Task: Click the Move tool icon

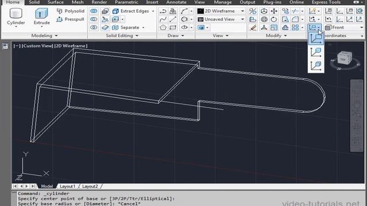Action: (x=274, y=11)
